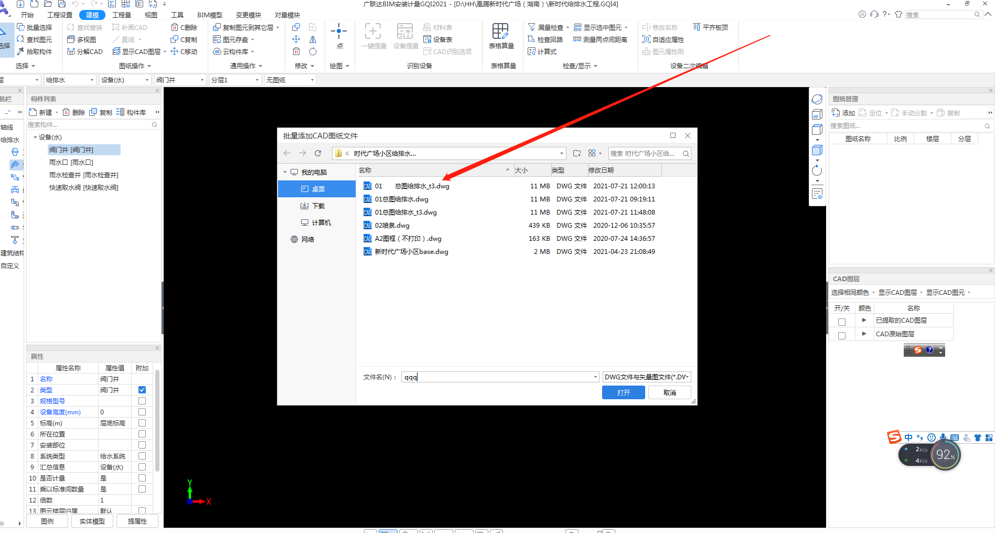The image size is (995, 533).
Task: Go back in the file dialog
Action: [x=287, y=153]
